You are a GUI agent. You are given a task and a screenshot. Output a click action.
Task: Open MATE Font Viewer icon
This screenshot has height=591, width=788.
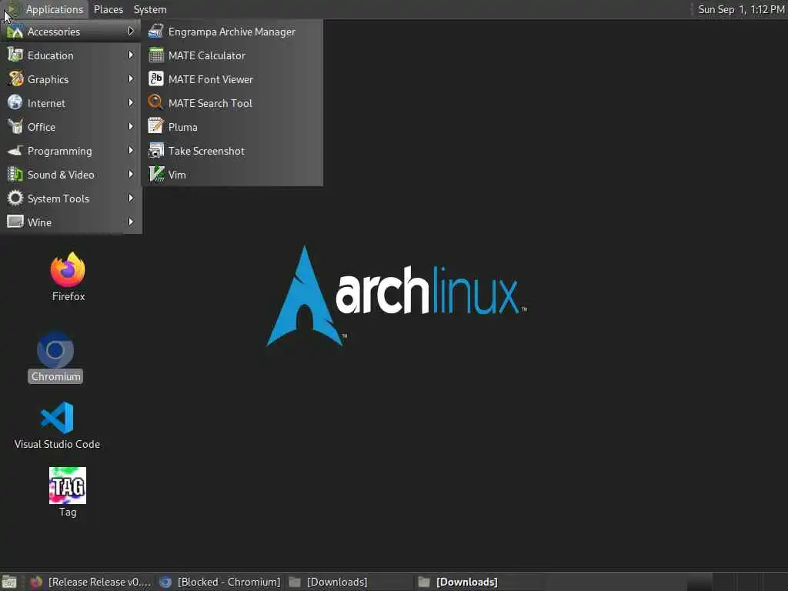point(155,79)
